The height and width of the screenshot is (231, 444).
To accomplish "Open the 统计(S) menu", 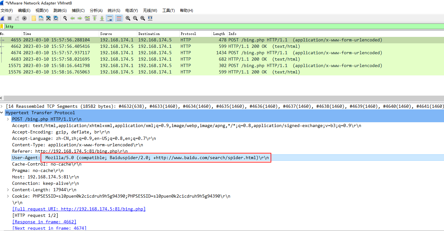I will (x=114, y=11).
